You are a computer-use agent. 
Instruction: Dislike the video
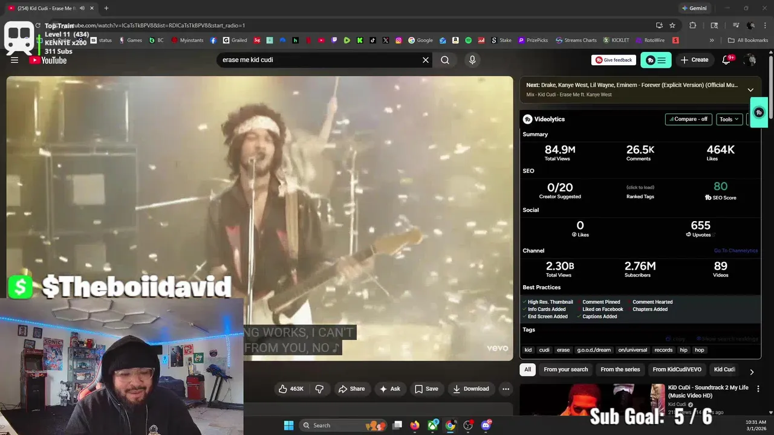click(x=319, y=388)
